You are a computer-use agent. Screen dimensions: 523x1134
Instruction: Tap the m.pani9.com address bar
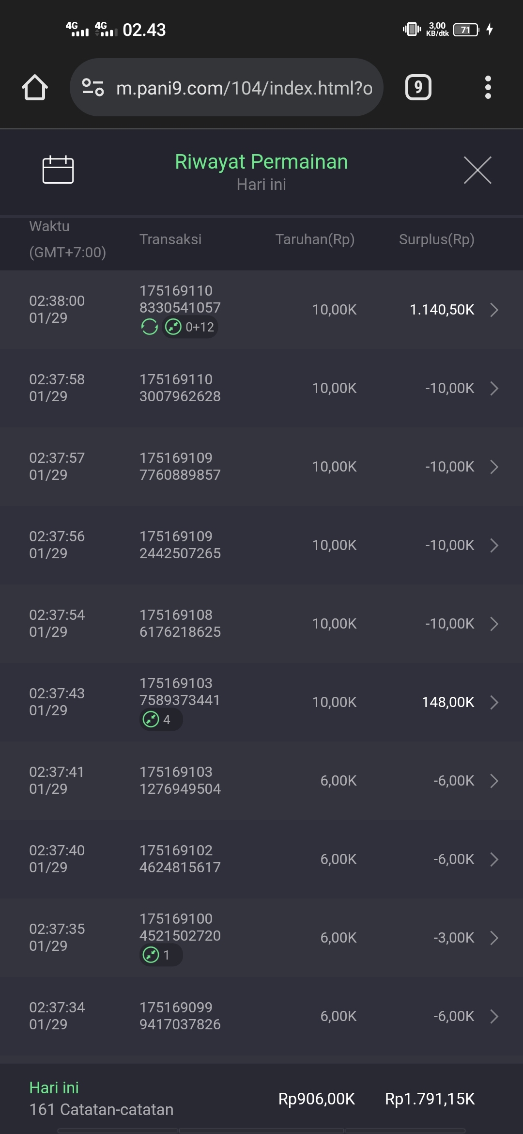[x=244, y=88]
